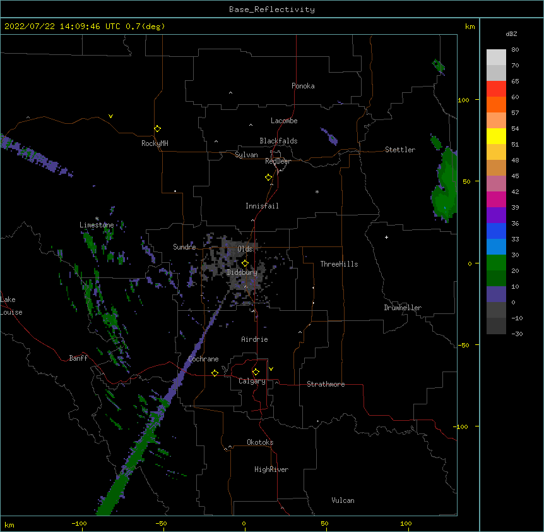Click the Olds label
Image resolution: width=544 pixels, height=532 pixels.
click(245, 249)
